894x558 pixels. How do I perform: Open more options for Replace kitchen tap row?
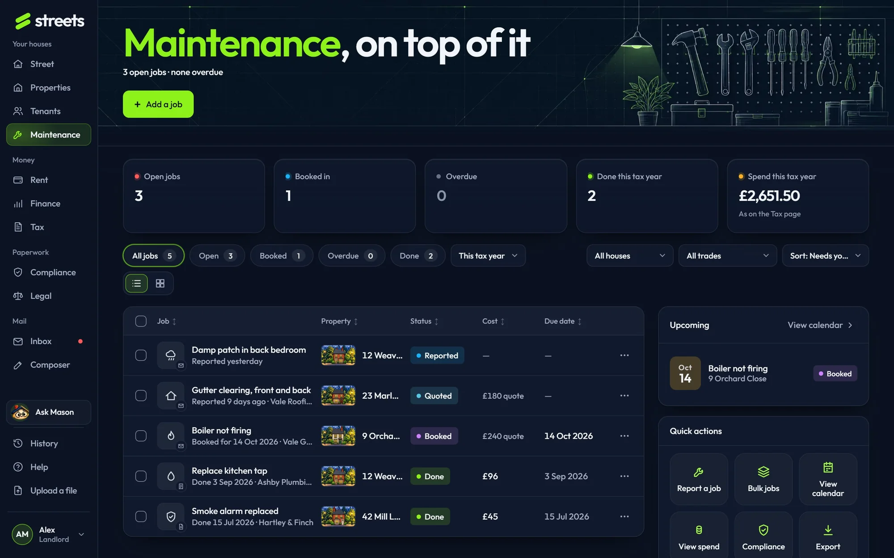624,476
